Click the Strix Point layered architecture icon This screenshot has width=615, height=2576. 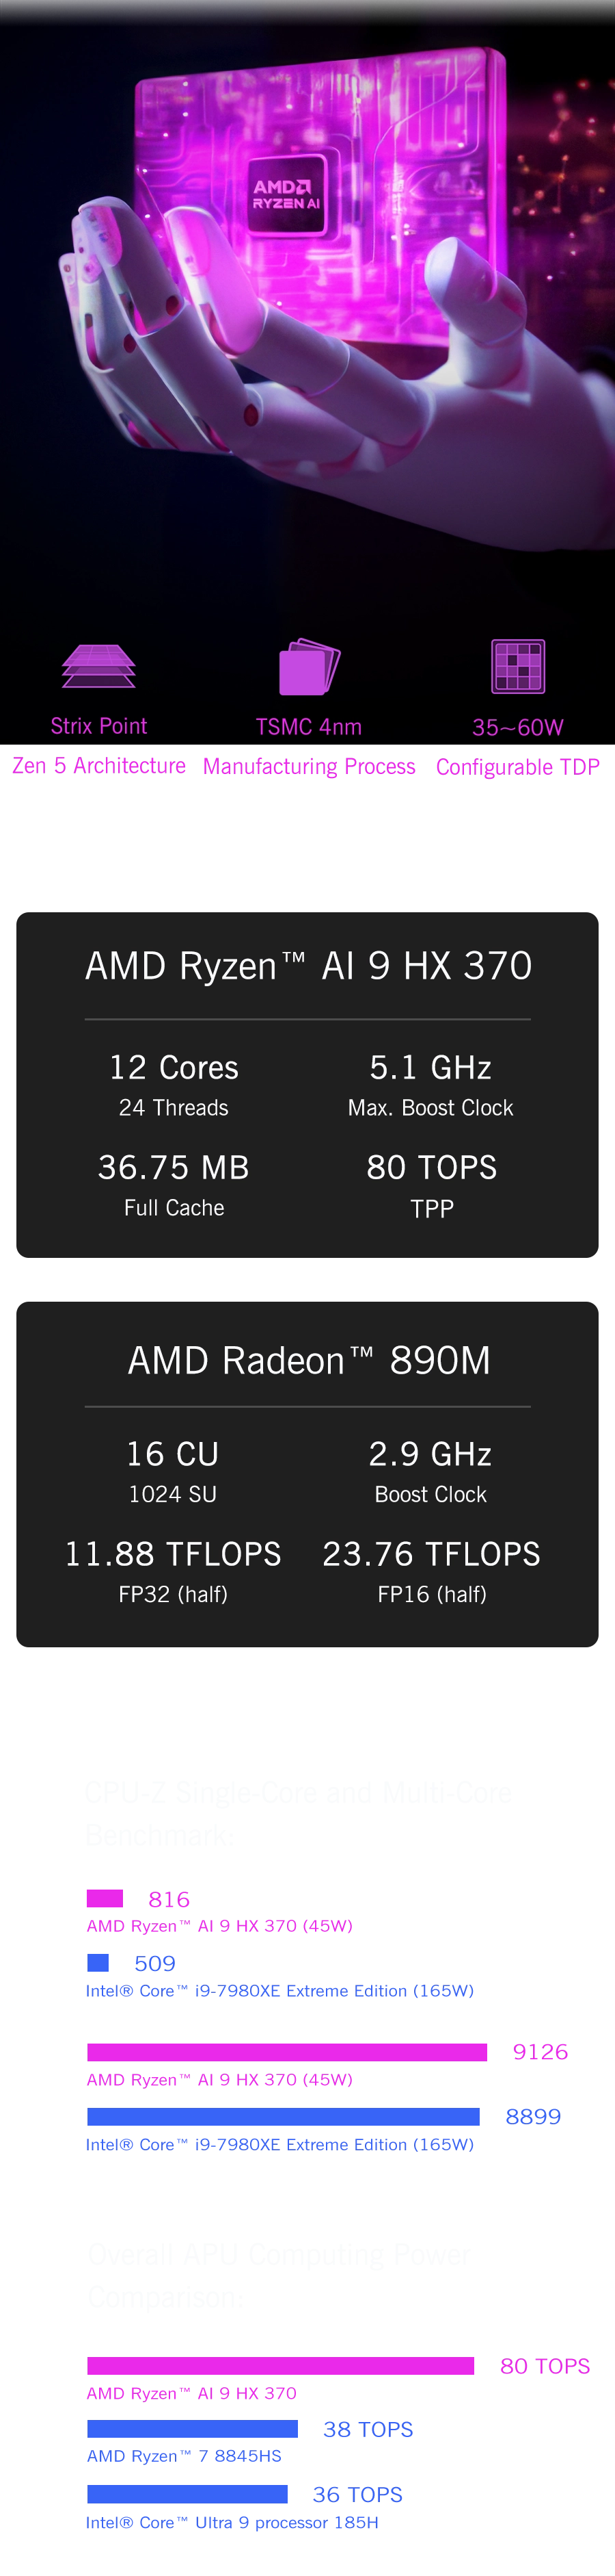[98, 665]
